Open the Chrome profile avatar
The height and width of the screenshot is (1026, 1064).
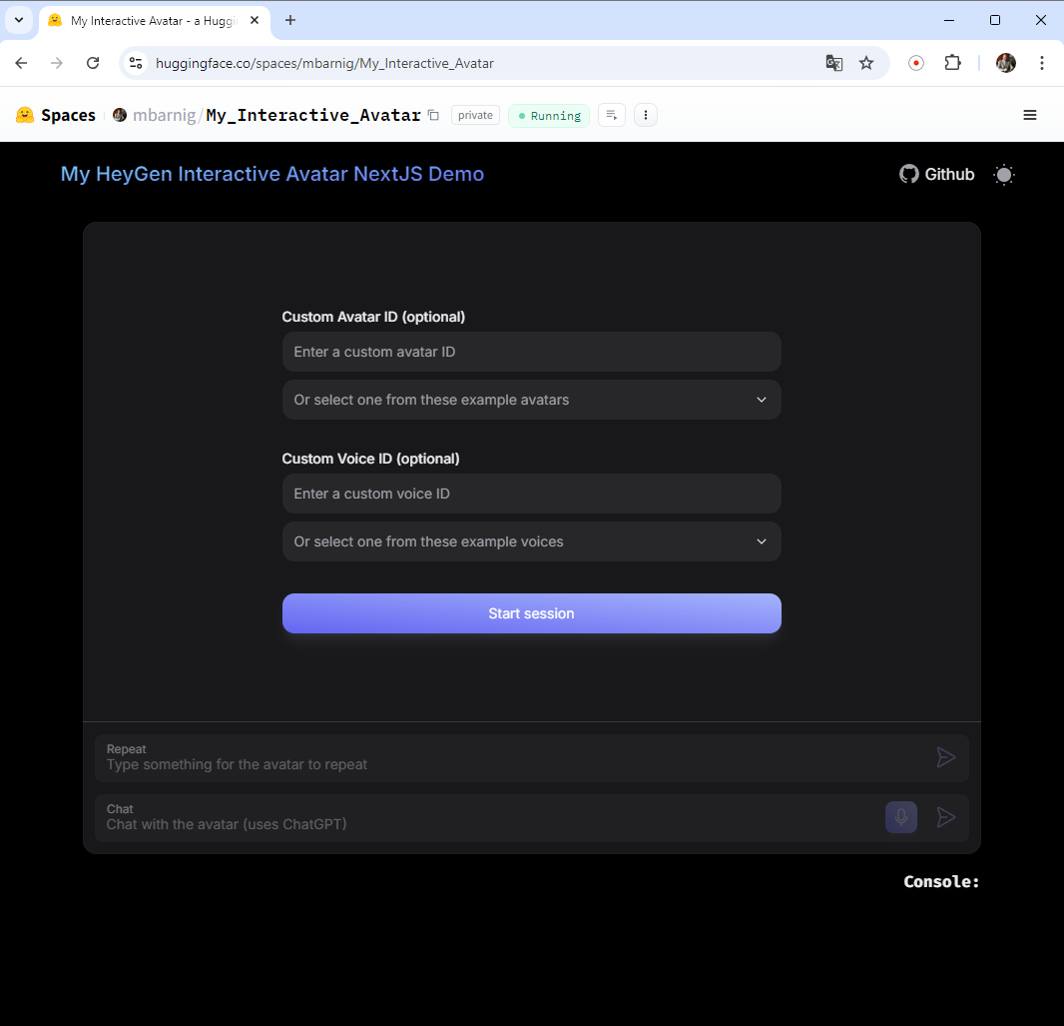tap(1006, 63)
